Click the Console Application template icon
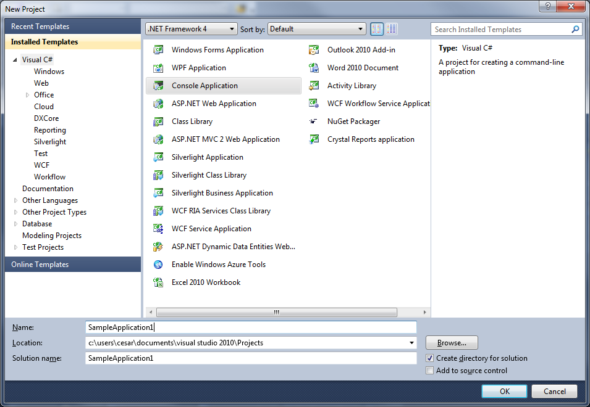The height and width of the screenshot is (407, 590). pos(158,86)
